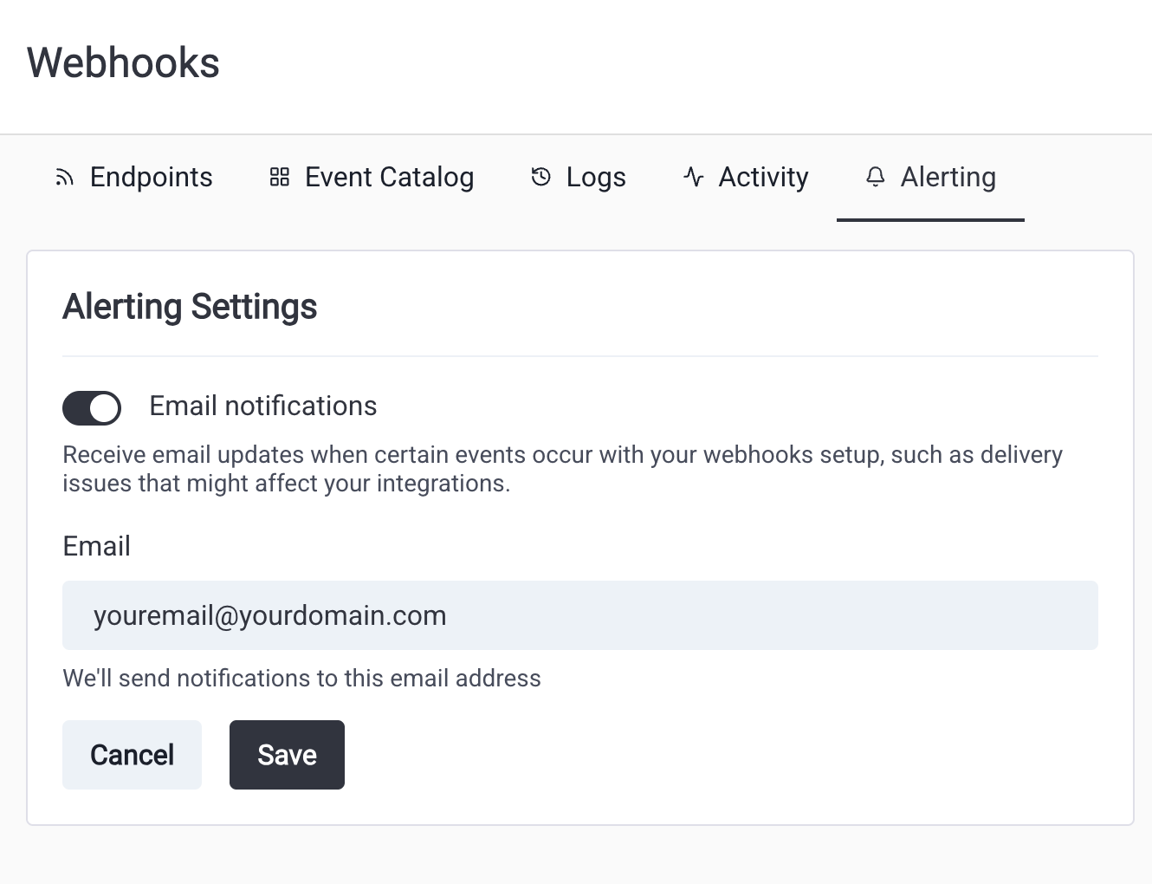The image size is (1152, 884).
Task: Switch to the Endpoints tab
Action: pos(133,177)
